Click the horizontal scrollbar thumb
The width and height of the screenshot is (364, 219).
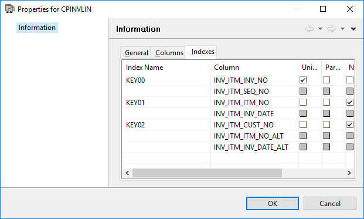coord(207,173)
